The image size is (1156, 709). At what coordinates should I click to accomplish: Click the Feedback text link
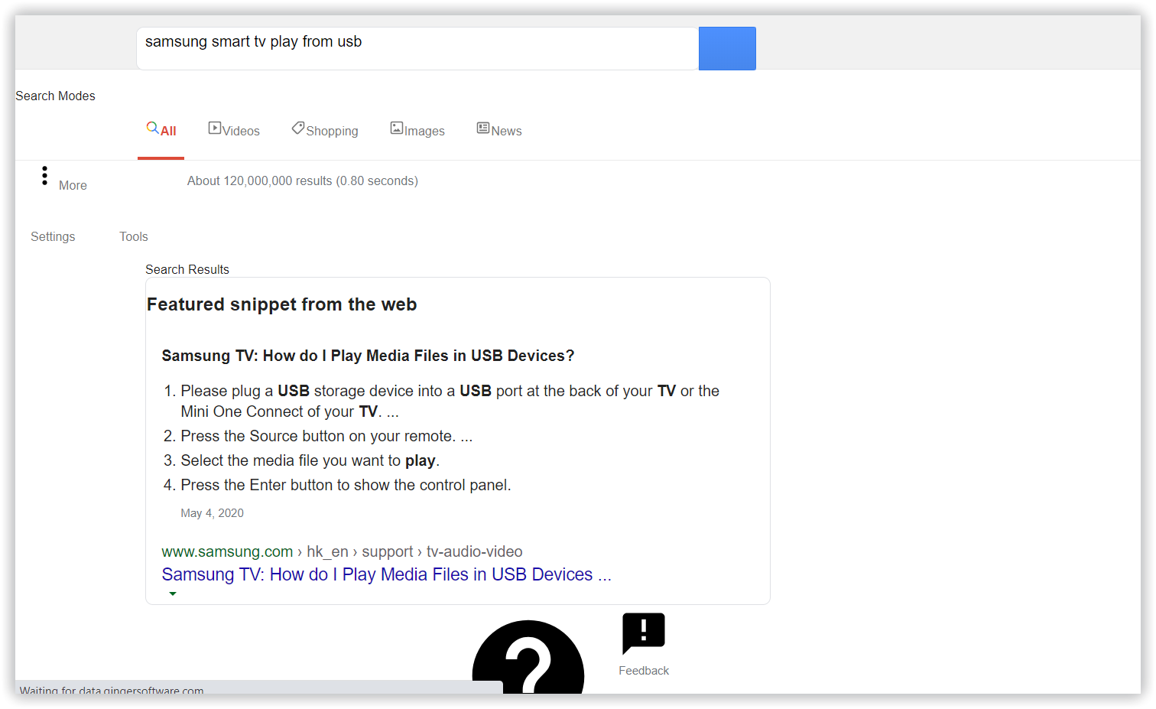coord(644,671)
